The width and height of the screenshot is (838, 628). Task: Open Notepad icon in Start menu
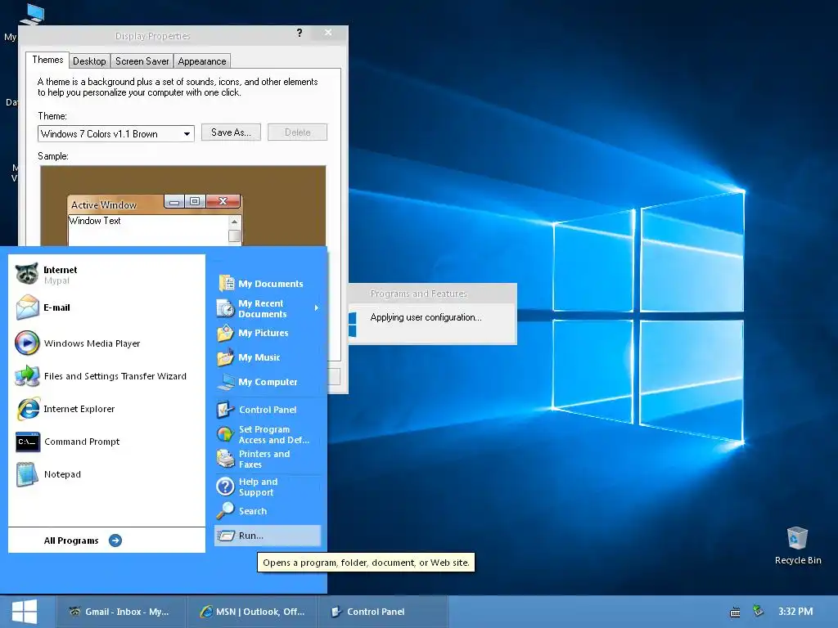(27, 474)
